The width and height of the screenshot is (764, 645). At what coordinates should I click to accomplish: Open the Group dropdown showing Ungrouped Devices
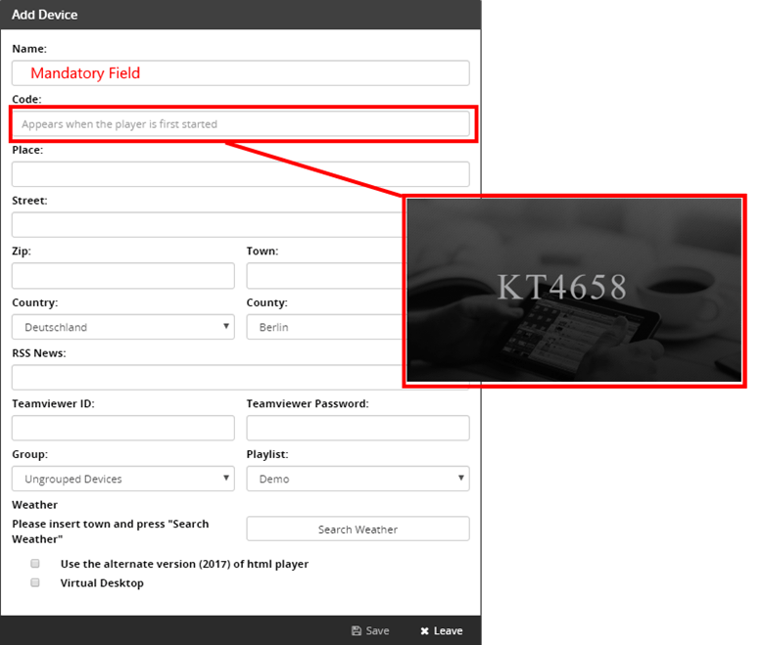pos(123,479)
